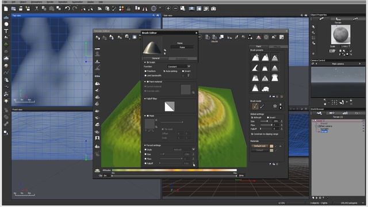Image resolution: width=368 pixels, height=207 pixels.
Task: Select the plant tree tool in left sidebar
Action: pyautogui.click(x=6, y=45)
